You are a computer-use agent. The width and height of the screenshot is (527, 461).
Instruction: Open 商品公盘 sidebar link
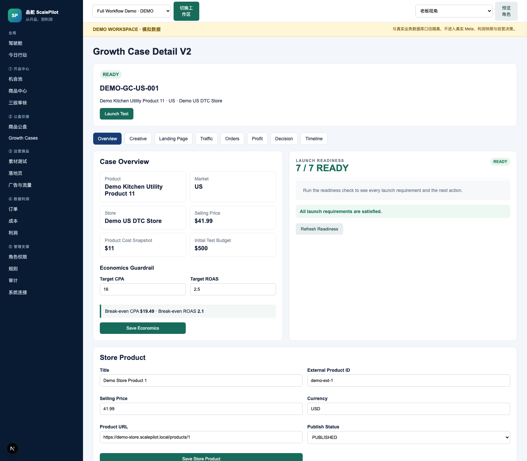18,127
